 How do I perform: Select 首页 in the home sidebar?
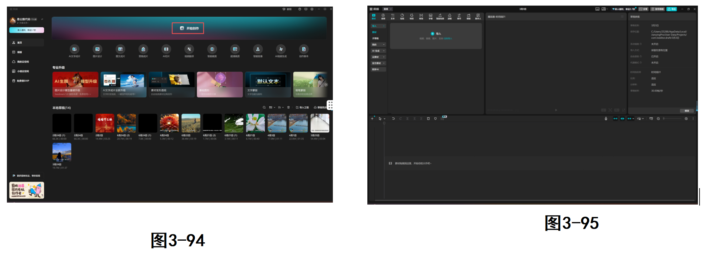point(27,43)
